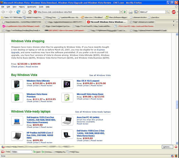Click Read review for Mac OS X Leopard
The image size is (179, 158).
tap(97, 86)
